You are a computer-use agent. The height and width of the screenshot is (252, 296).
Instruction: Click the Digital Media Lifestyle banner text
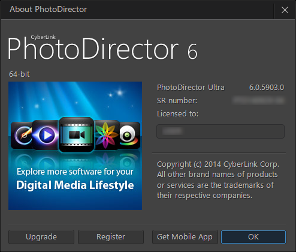tap(75, 185)
